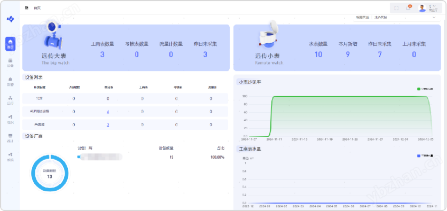Toggle fullscreen mode icon in header
Screen dimensions: 447x211
[397, 8]
